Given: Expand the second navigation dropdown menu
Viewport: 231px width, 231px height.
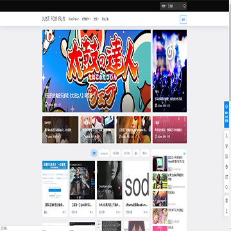Looking at the screenshot, I should pyautogui.click(x=86, y=19).
